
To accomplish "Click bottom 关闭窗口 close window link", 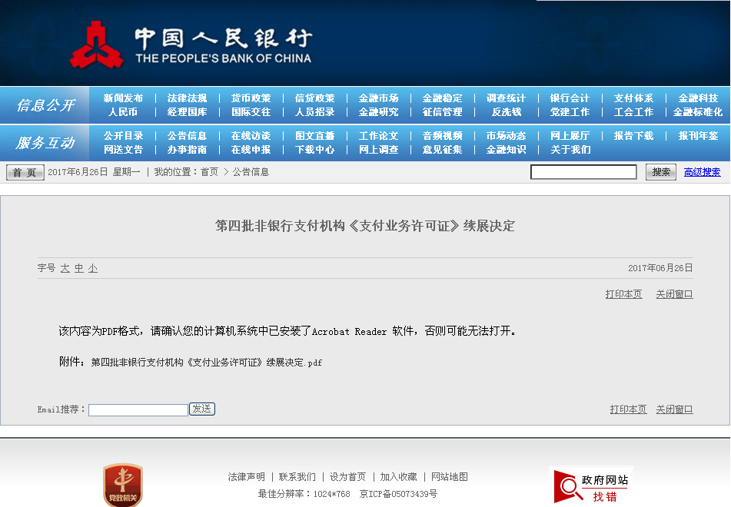I will (674, 409).
